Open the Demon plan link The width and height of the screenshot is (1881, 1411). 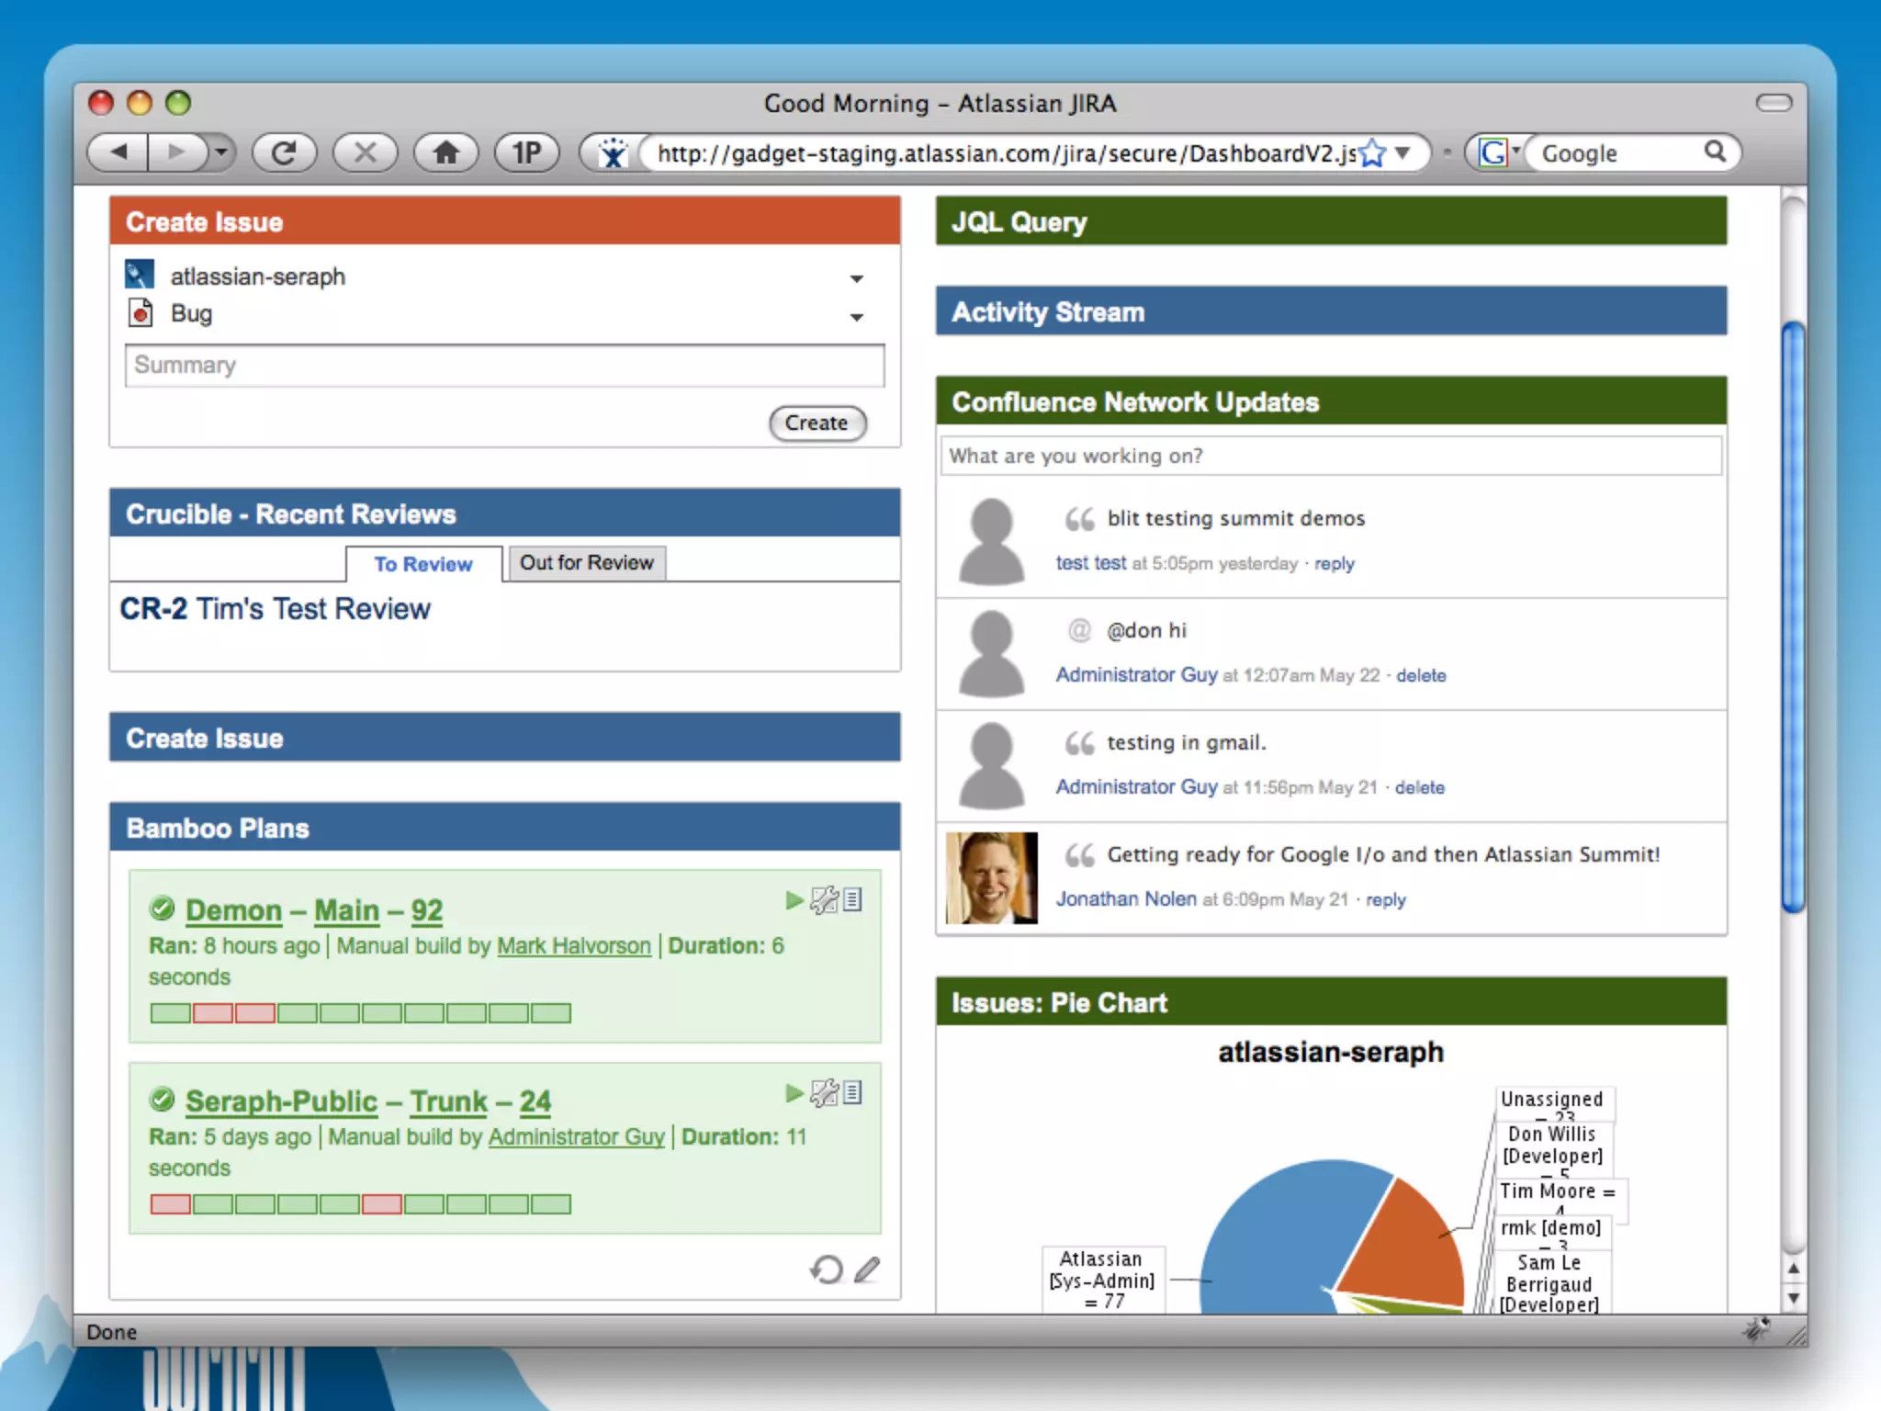(233, 909)
